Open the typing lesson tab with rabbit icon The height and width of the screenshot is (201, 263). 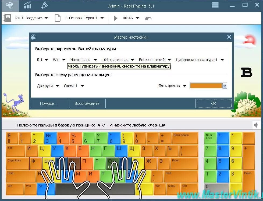[10, 6]
